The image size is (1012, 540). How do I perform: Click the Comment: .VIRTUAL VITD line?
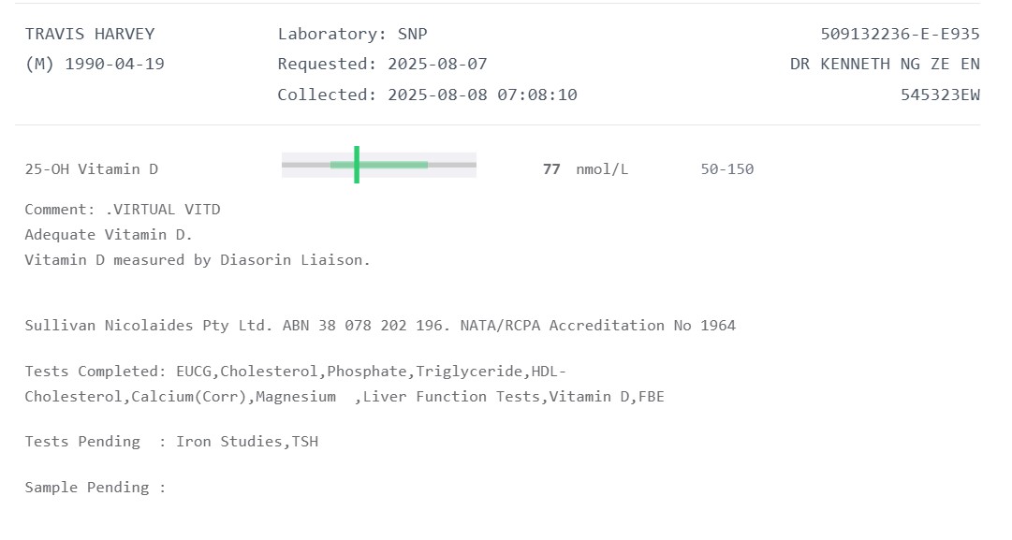click(123, 210)
